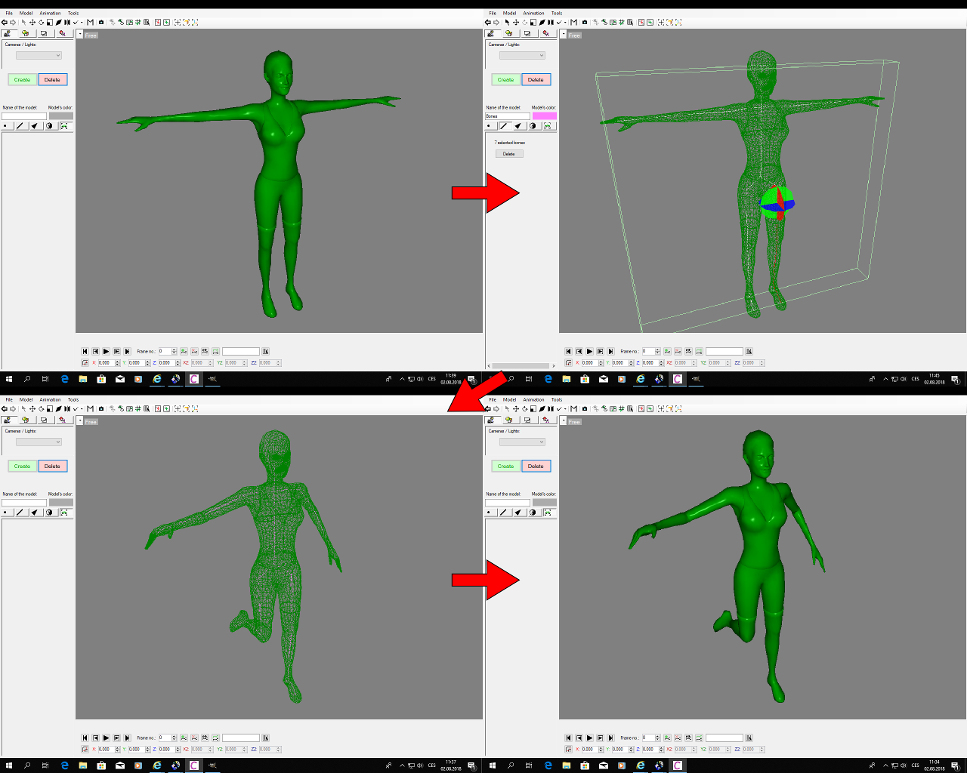This screenshot has height=773, width=967.
Task: Open the Animation menu in top-left window
Action: click(x=50, y=13)
